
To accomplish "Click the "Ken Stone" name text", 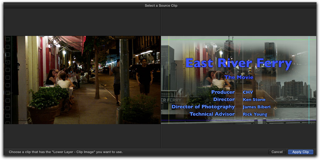I will coord(254,100).
